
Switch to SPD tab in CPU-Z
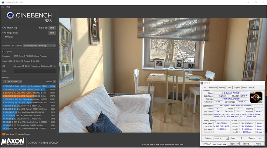pyautogui.click(x=229, y=88)
